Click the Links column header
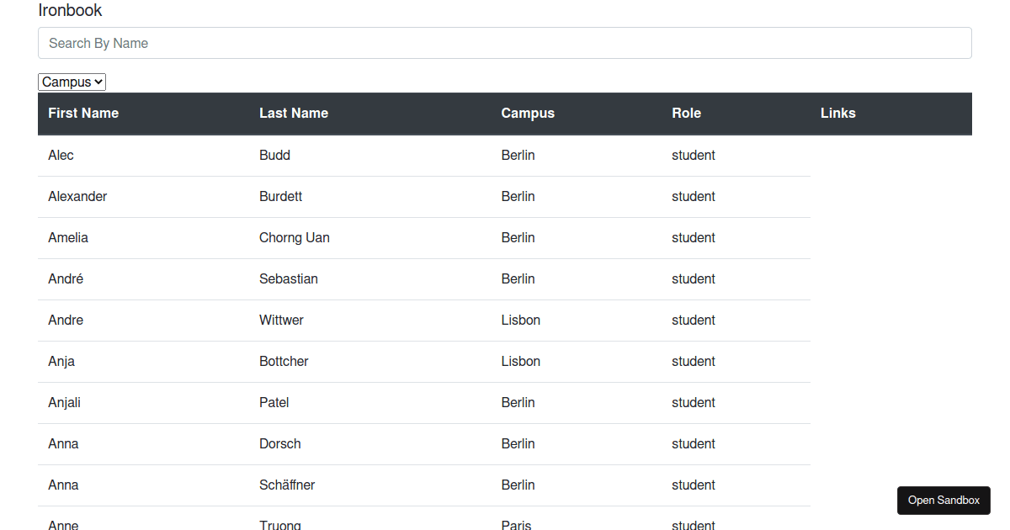This screenshot has width=1010, height=530. [838, 113]
